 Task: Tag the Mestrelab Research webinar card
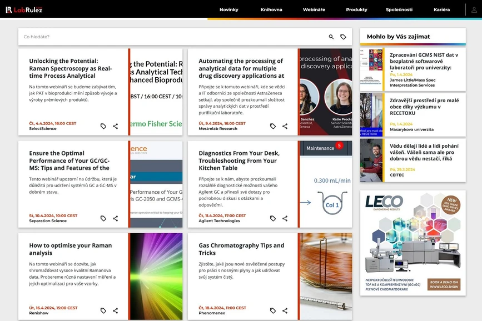[273, 126]
